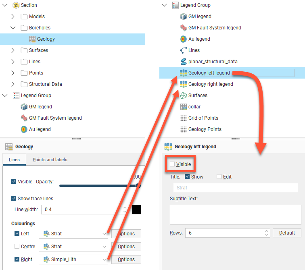The height and width of the screenshot is (270, 305).
Task: Expand the Lines folder in left tree
Action: (13, 62)
